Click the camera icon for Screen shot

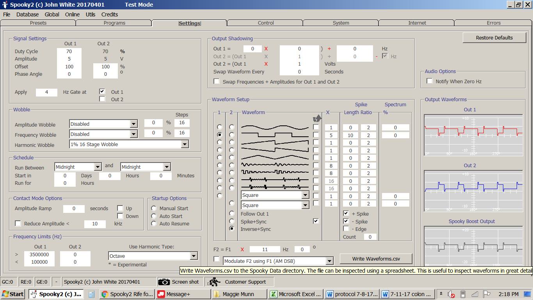[164, 282]
